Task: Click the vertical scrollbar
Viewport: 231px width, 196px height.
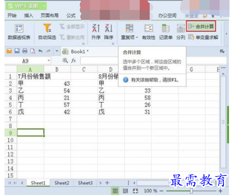Action: click(224, 122)
